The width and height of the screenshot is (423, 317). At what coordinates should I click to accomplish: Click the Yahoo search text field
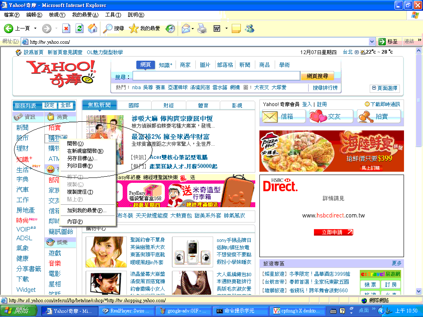pyautogui.click(x=216, y=76)
